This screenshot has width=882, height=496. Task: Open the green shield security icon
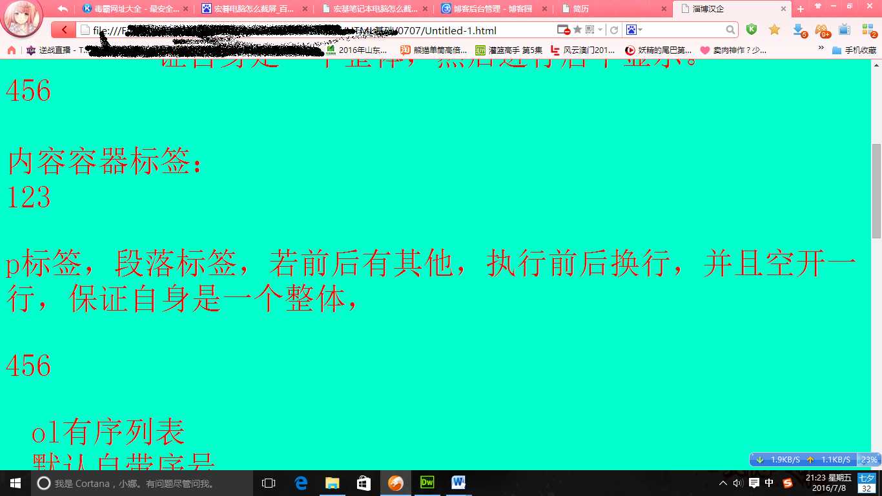[751, 30]
